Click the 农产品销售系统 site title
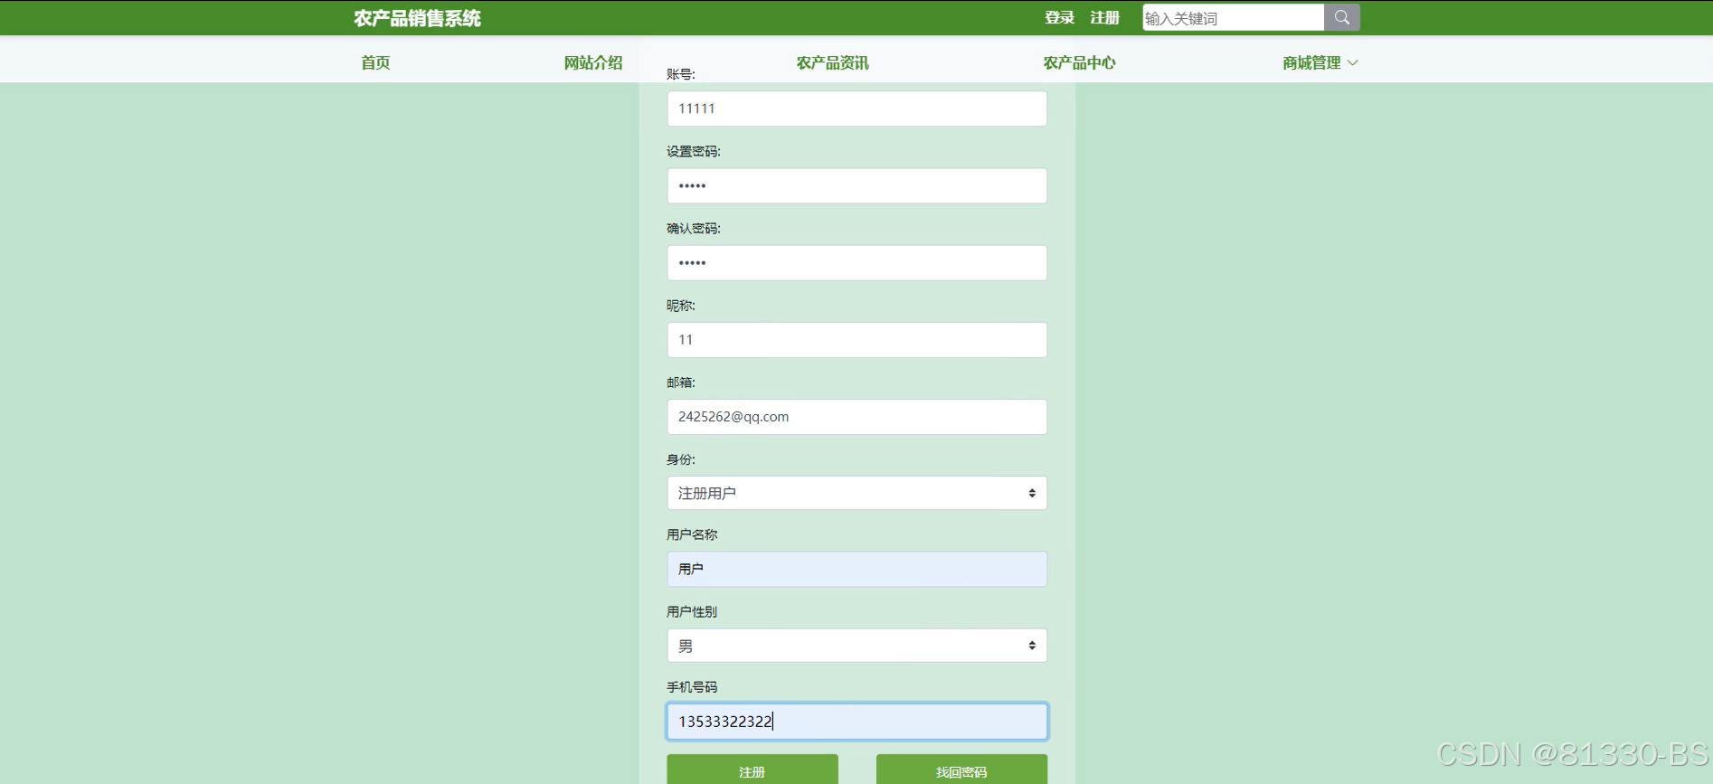The image size is (1713, 784). coord(417,18)
